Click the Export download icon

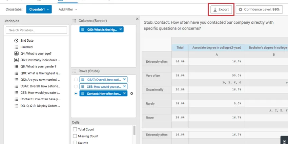coord(215,9)
